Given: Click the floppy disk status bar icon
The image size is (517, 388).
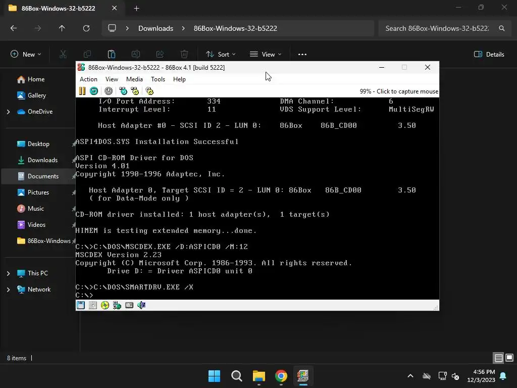Looking at the screenshot, I should [x=81, y=305].
